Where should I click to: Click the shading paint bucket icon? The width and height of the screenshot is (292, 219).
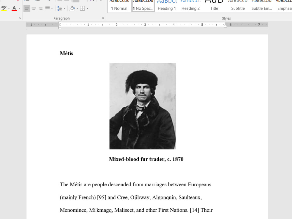(x=72, y=8)
